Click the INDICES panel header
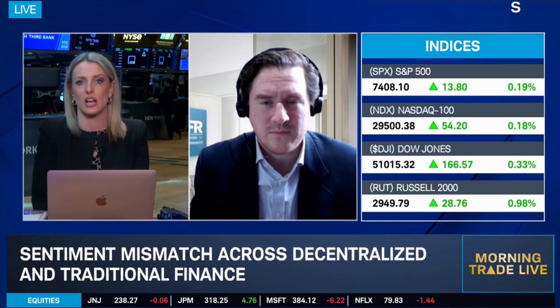The image size is (560, 308). coord(453,46)
